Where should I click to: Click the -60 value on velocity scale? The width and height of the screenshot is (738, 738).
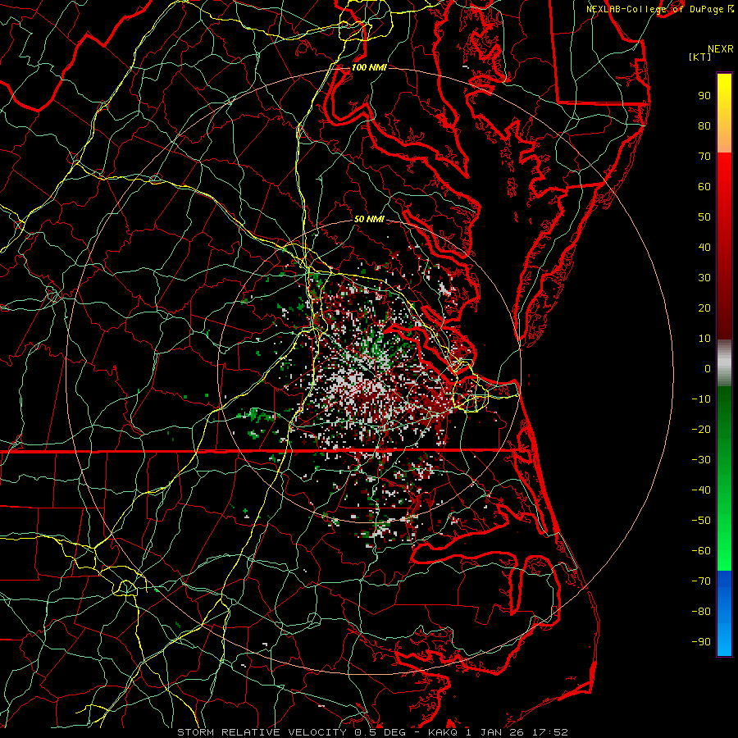701,551
